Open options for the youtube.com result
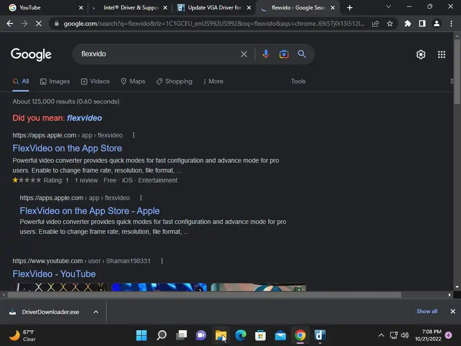The width and height of the screenshot is (461, 346). click(x=162, y=261)
